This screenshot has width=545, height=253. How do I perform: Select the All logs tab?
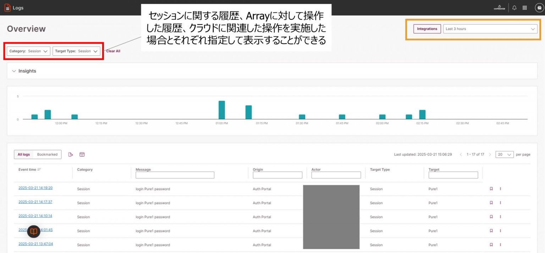pyautogui.click(x=23, y=154)
